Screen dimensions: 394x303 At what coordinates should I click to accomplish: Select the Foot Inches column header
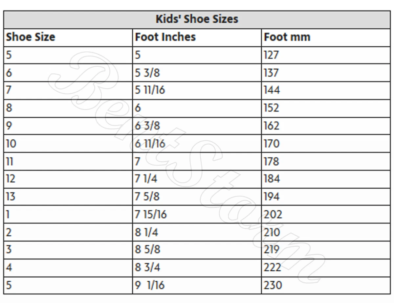pos(197,37)
